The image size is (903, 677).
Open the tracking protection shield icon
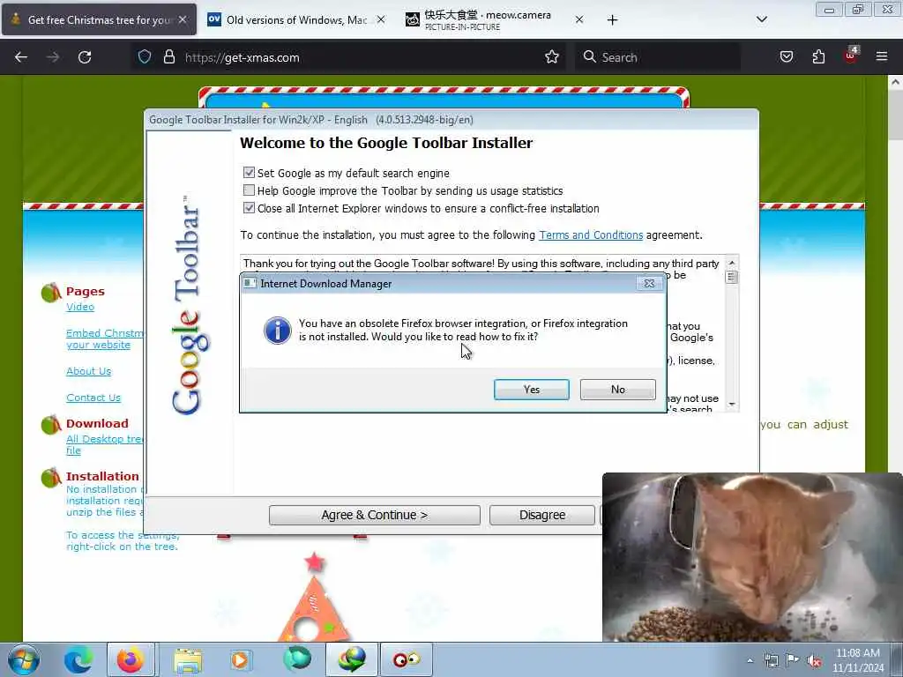tap(145, 57)
